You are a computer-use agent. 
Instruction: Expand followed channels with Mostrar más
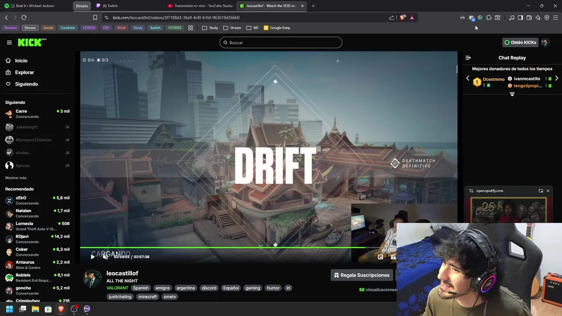click(x=16, y=178)
